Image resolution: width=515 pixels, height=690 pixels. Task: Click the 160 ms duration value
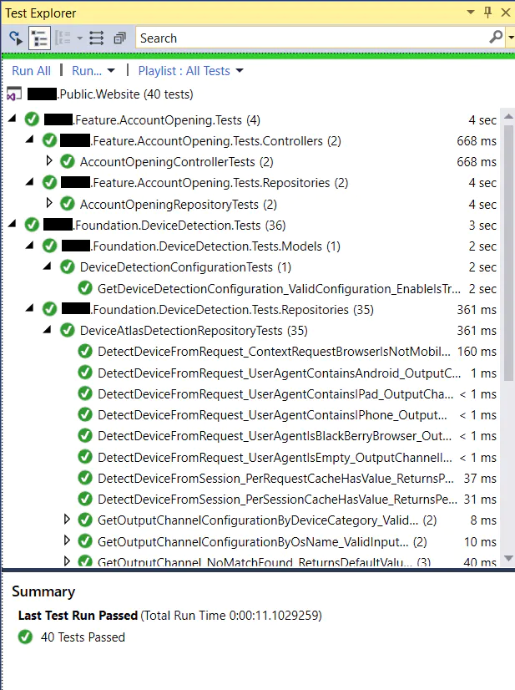(477, 352)
